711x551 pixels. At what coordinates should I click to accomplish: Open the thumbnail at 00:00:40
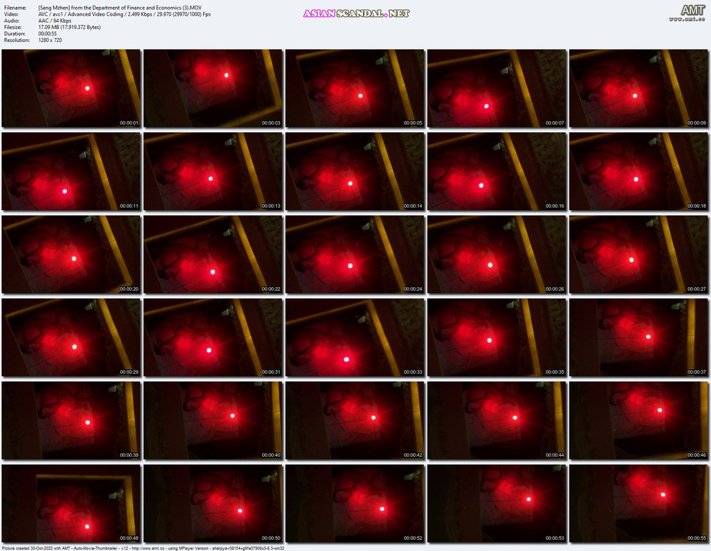(213, 421)
